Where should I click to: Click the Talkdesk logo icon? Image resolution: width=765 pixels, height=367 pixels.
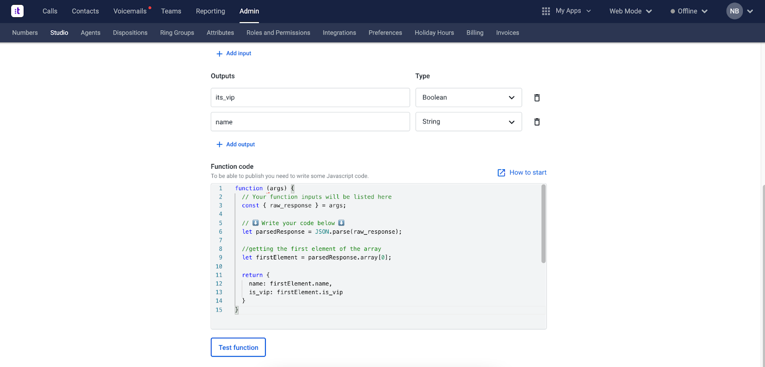(17, 11)
